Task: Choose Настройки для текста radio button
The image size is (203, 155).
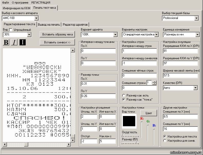Action: point(165,137)
